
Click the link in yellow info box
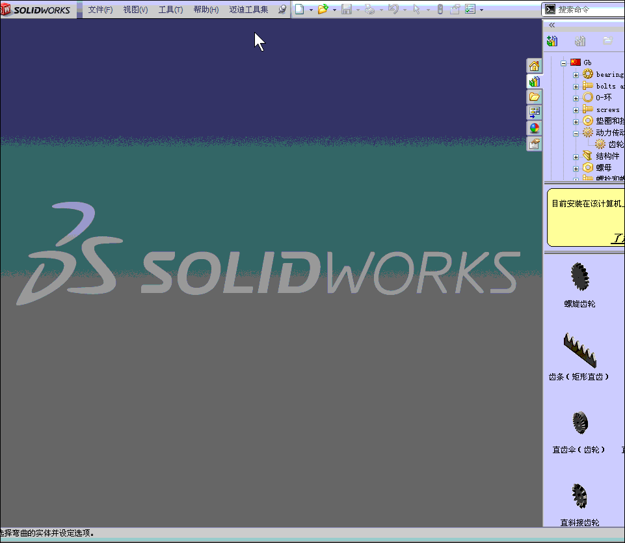618,238
